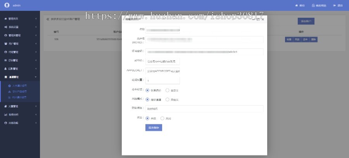Expand 管理员管理 using its chevron
349x158 pixels.
[x=36, y=36]
